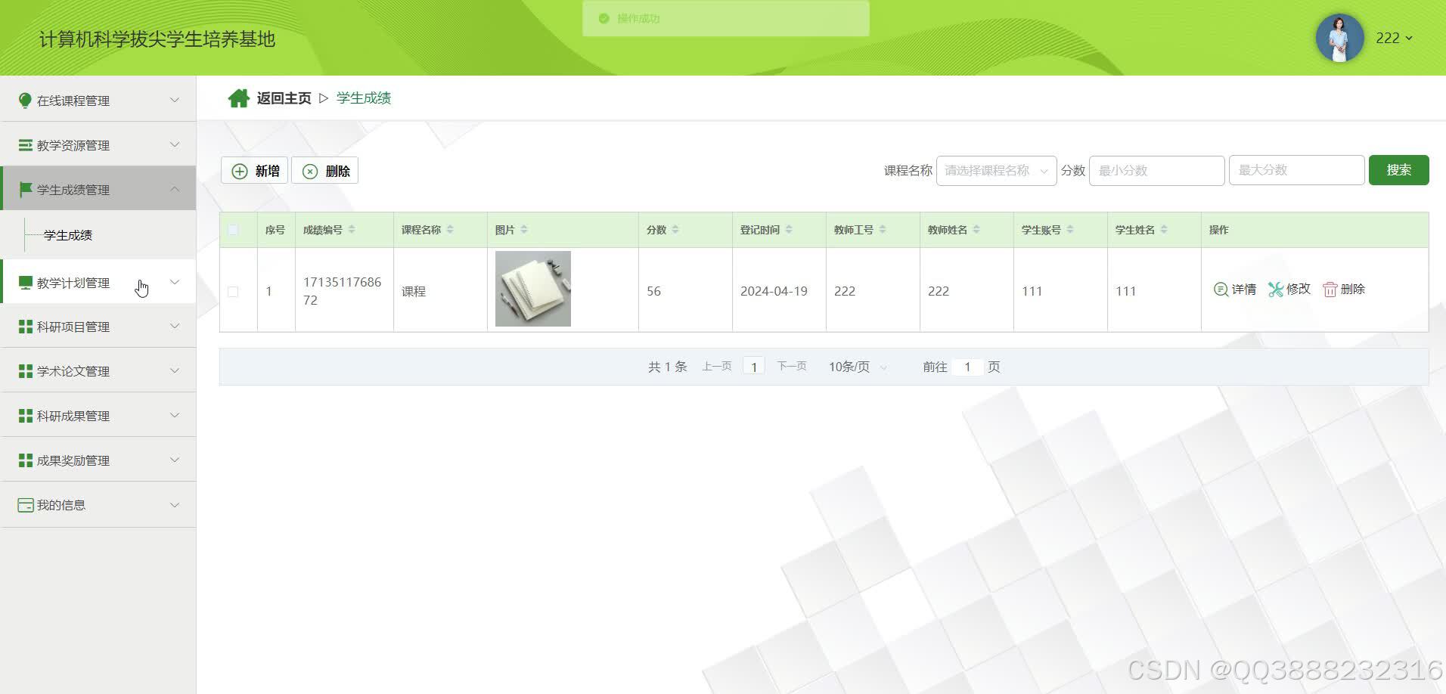Check the select-all checkbox in table header
The image size is (1446, 694).
click(233, 230)
